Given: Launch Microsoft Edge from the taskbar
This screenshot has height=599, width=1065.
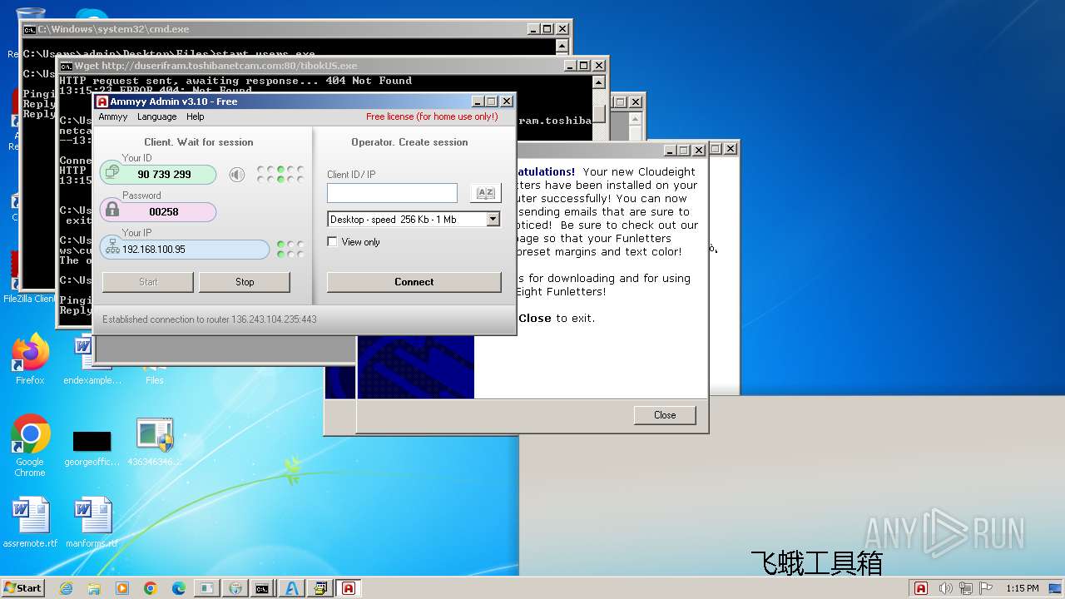Looking at the screenshot, I should click(x=179, y=588).
